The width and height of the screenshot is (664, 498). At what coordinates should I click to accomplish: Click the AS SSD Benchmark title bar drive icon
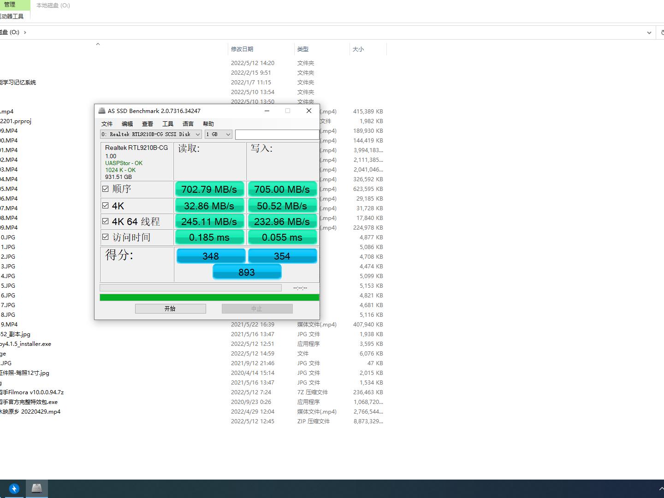point(102,111)
